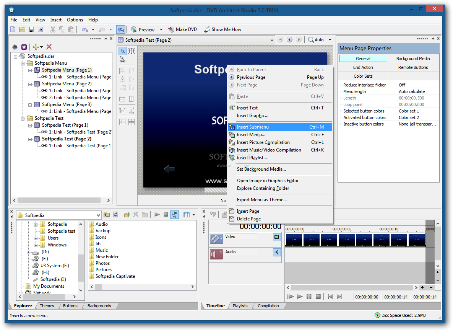Click the Copy icon in main toolbar
This screenshot has width=453, height=331.
(x=62, y=29)
